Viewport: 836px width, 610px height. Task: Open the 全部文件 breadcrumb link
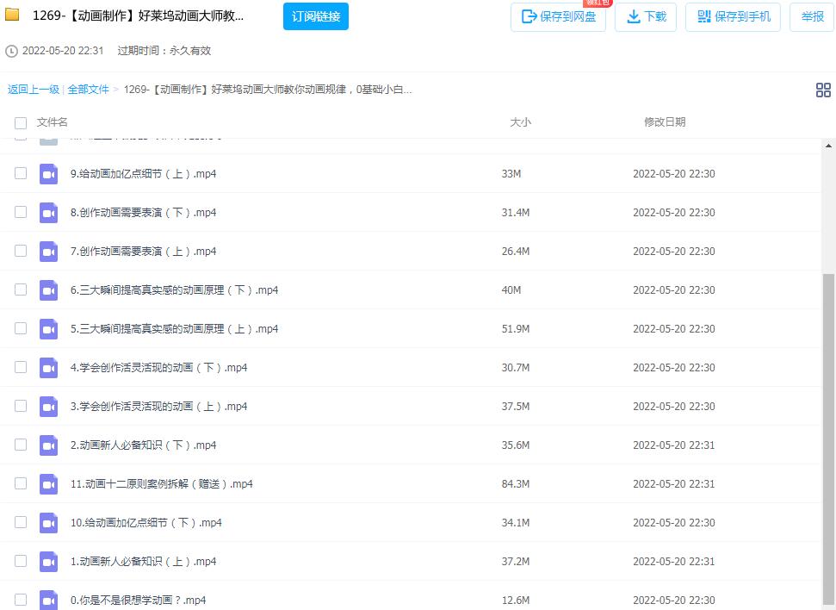point(88,90)
